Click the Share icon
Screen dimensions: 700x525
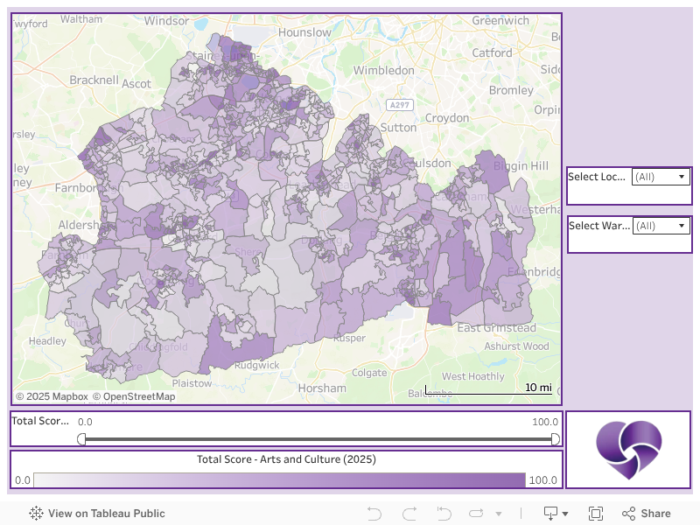click(646, 514)
